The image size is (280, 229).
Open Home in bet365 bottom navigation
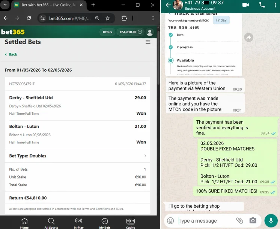pyautogui.click(x=24, y=223)
